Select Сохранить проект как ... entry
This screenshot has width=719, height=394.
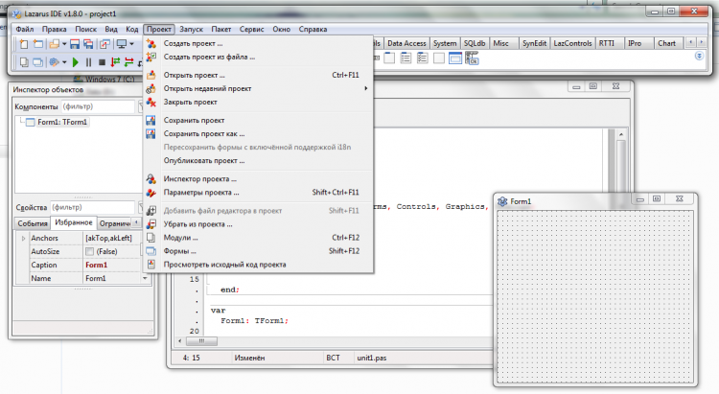click(258, 134)
